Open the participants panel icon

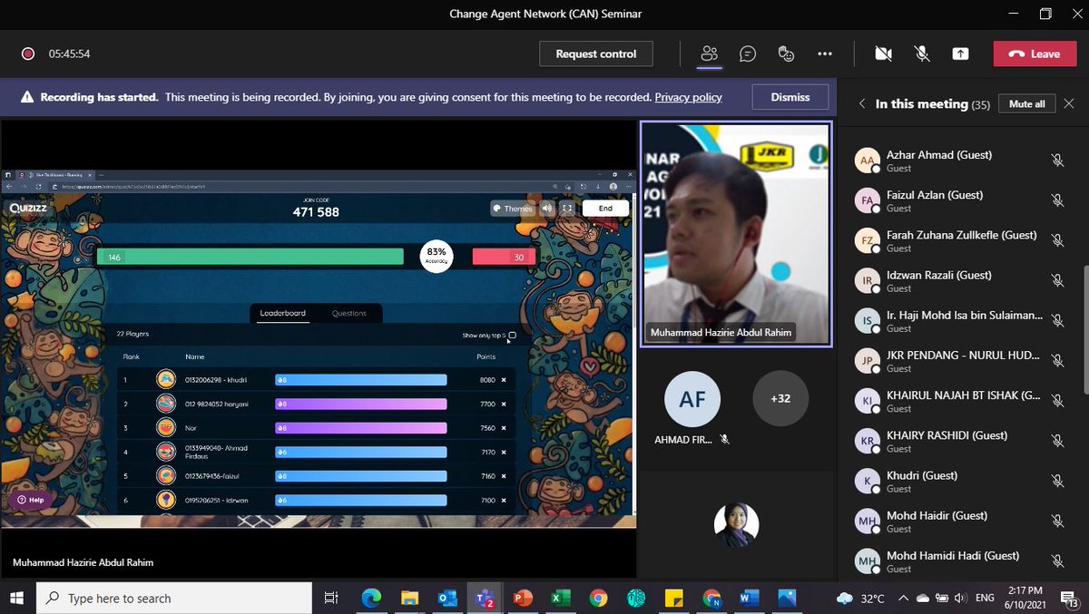(x=710, y=54)
